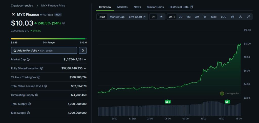Select 1M time range
Image resolution: width=259 pixels, height=123 pixels.
coord(189,17)
